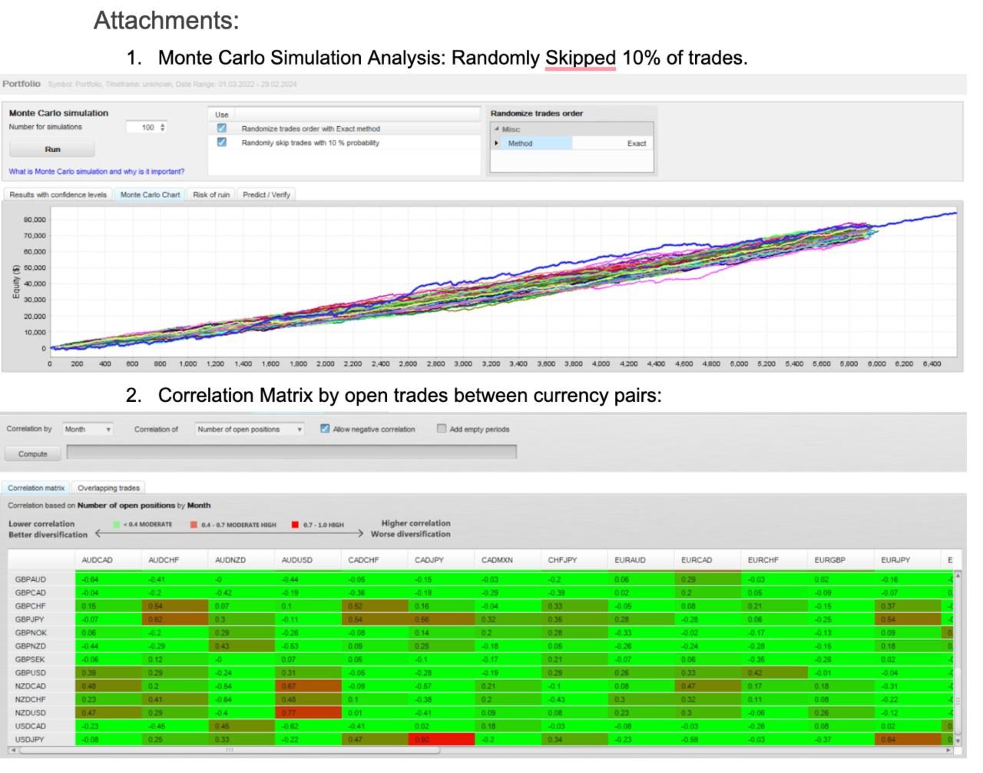Click the AUDUSD column header
Image resolution: width=983 pixels, height=773 pixels.
pos(308,559)
